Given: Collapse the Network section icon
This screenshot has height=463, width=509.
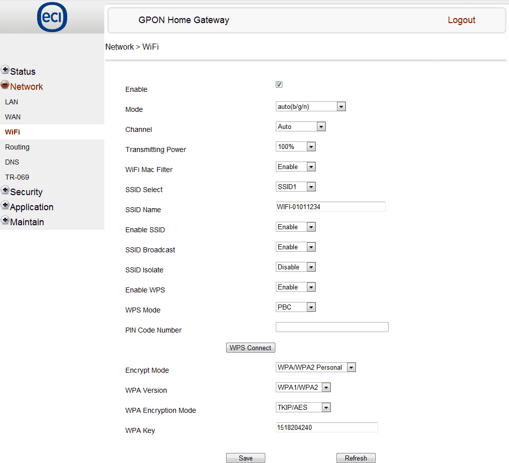Looking at the screenshot, I should pyautogui.click(x=5, y=85).
